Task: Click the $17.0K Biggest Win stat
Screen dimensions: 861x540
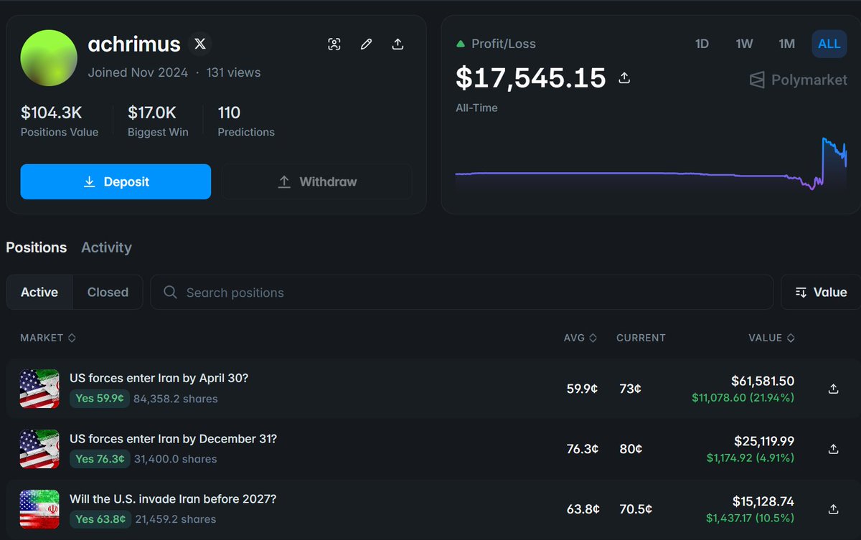Action: tap(158, 120)
